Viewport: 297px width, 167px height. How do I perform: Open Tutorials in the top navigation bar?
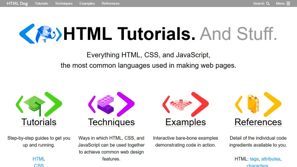tap(41, 3)
